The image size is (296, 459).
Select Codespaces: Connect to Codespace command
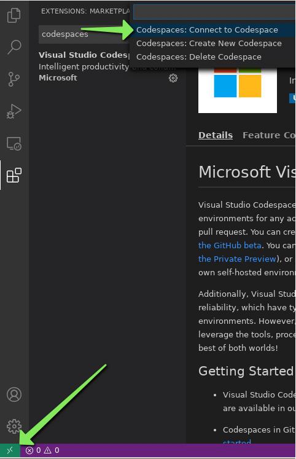coord(212,30)
